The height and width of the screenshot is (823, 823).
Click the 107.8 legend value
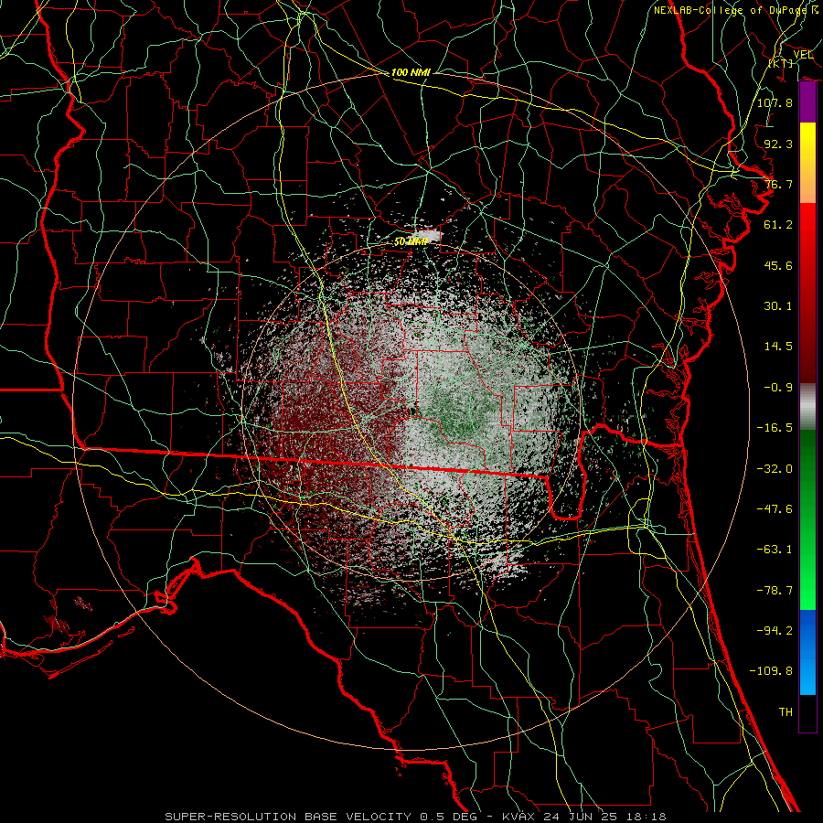775,102
